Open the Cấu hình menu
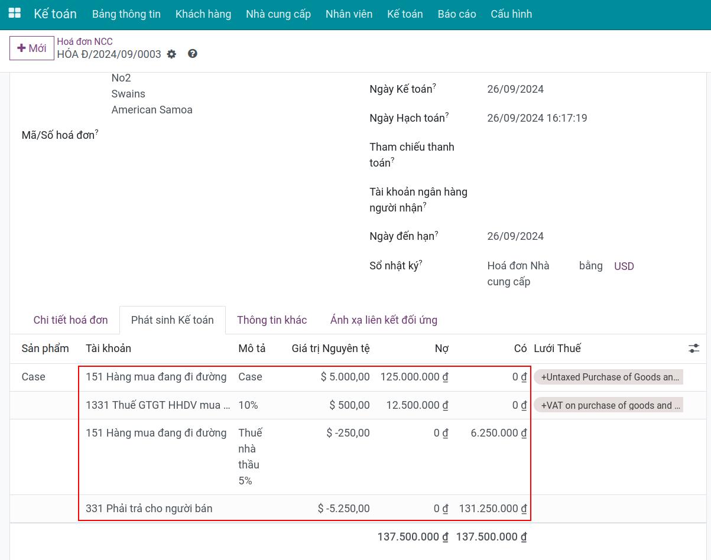Image resolution: width=711 pixels, height=560 pixels. click(x=511, y=14)
